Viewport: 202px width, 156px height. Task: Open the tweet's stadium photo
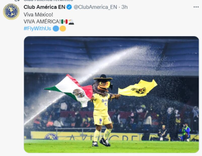pyautogui.click(x=111, y=95)
